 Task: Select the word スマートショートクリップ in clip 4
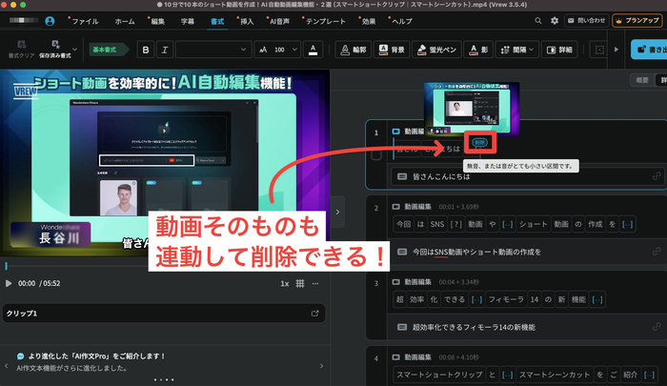[x=439, y=375]
